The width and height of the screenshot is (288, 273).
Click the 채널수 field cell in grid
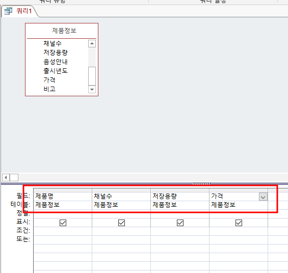coord(121,196)
